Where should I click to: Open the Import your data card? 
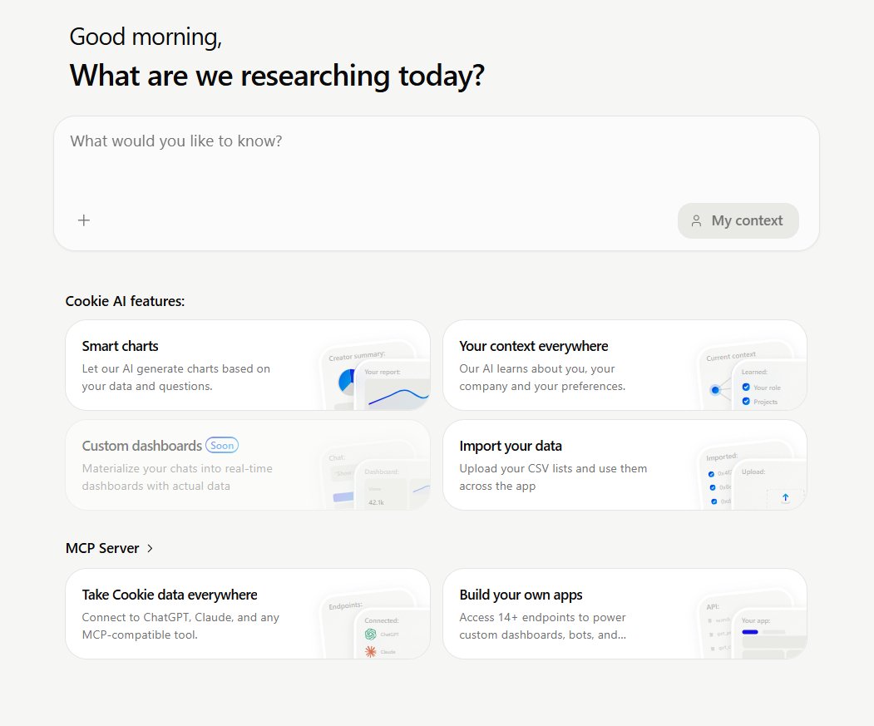(625, 465)
